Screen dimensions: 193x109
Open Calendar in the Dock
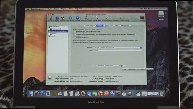pyautogui.click(x=60, y=94)
